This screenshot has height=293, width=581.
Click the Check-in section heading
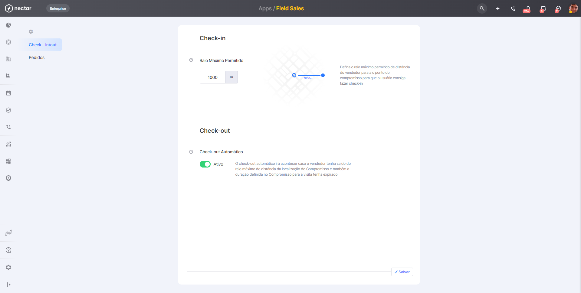[212, 38]
